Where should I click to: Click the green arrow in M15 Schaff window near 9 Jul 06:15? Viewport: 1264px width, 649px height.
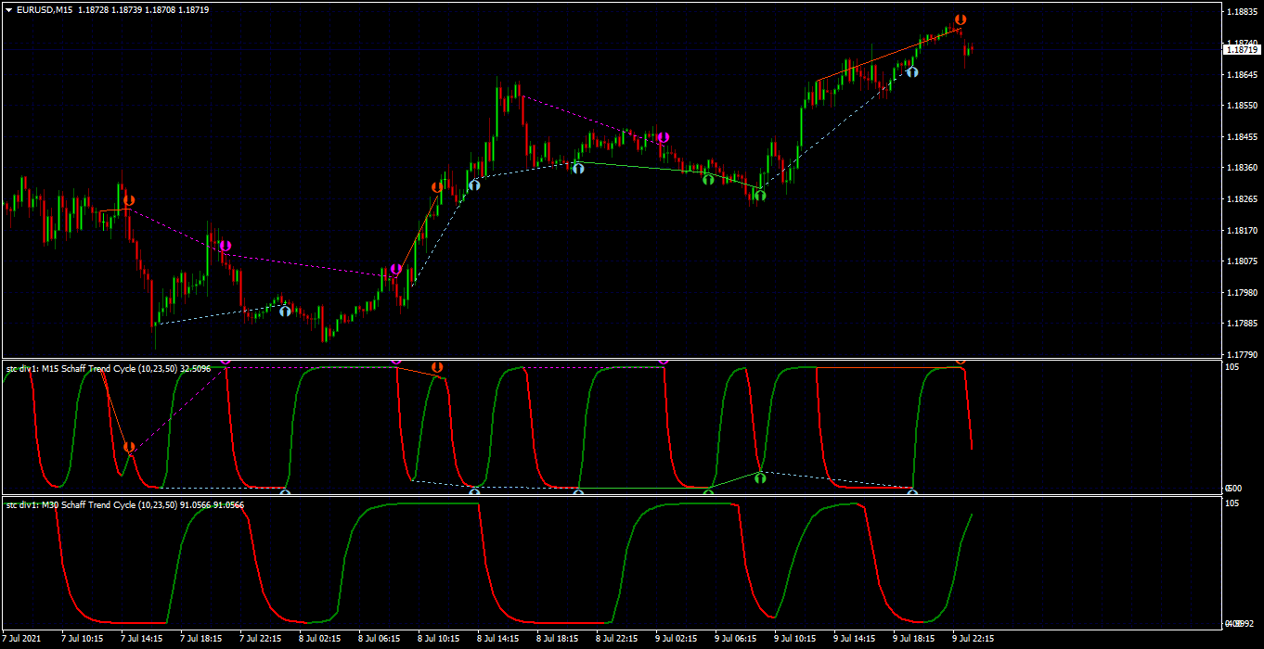[x=759, y=478]
